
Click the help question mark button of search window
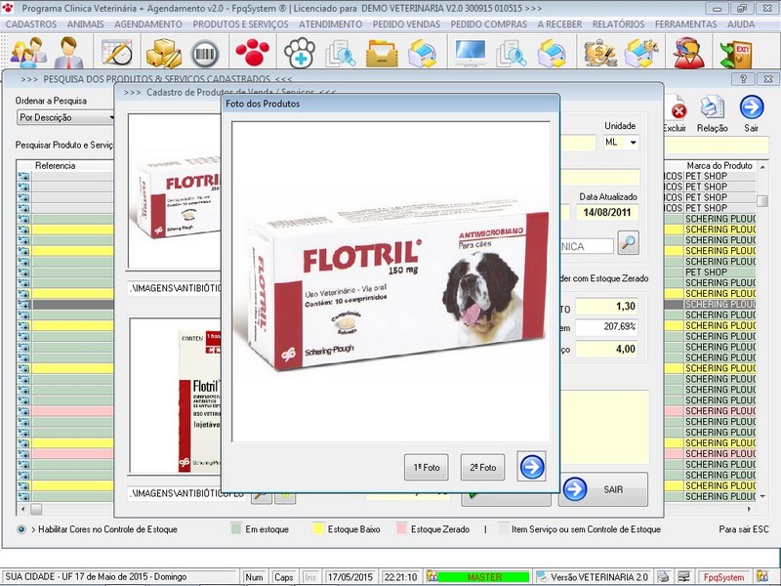(x=743, y=79)
